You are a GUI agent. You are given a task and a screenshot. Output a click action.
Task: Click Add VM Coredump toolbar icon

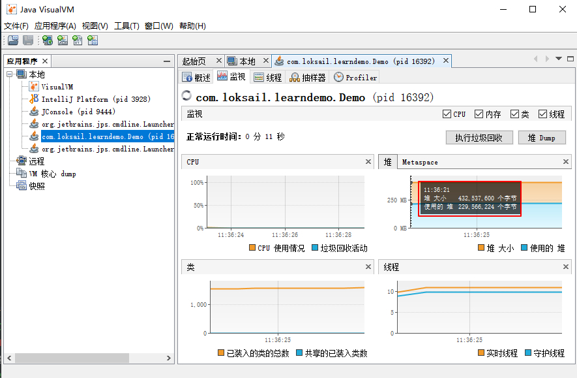click(x=78, y=40)
